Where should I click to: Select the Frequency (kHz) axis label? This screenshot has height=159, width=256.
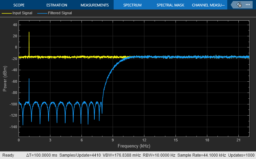coord(134,146)
